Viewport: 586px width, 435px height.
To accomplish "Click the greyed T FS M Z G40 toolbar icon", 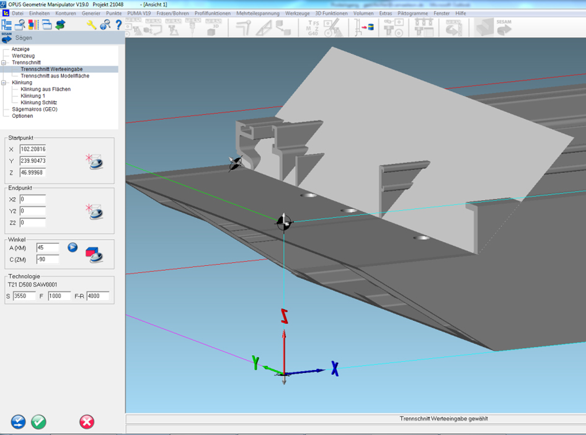I will (313, 28).
